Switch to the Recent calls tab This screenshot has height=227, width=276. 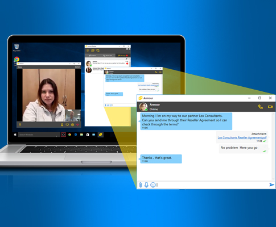pyautogui.click(x=108, y=56)
